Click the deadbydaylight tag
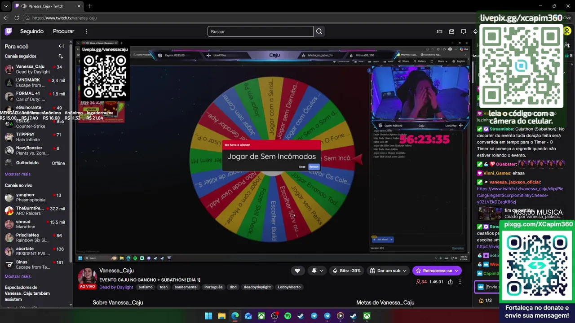The image size is (575, 323). point(257,287)
